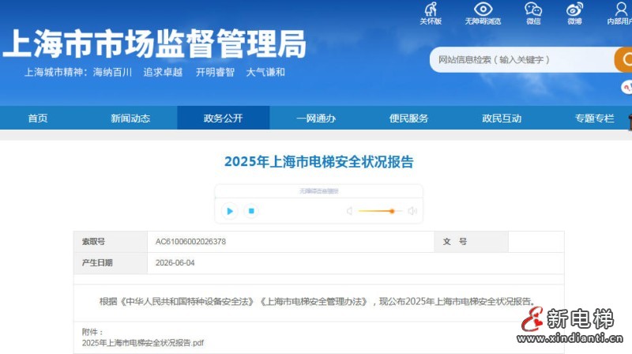This screenshot has width=632, height=354.
Task: Click the 索取号 label cell
Action: pos(111,242)
